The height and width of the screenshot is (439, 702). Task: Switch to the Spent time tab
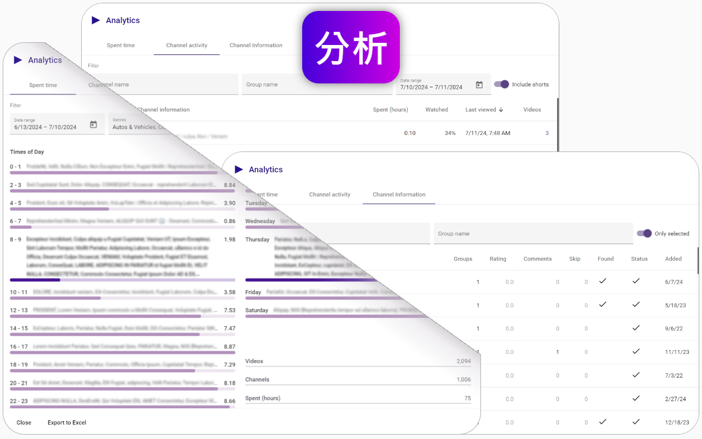121,45
